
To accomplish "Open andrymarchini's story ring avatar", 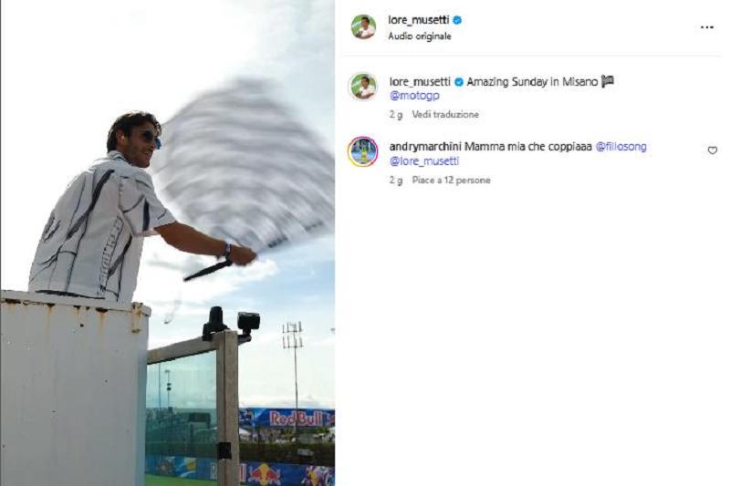I will pos(362,151).
